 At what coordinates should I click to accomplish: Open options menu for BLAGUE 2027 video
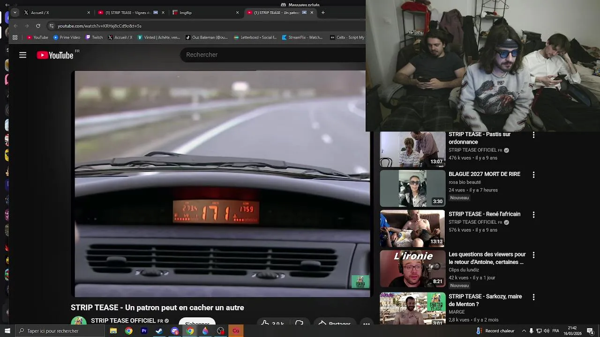533,175
